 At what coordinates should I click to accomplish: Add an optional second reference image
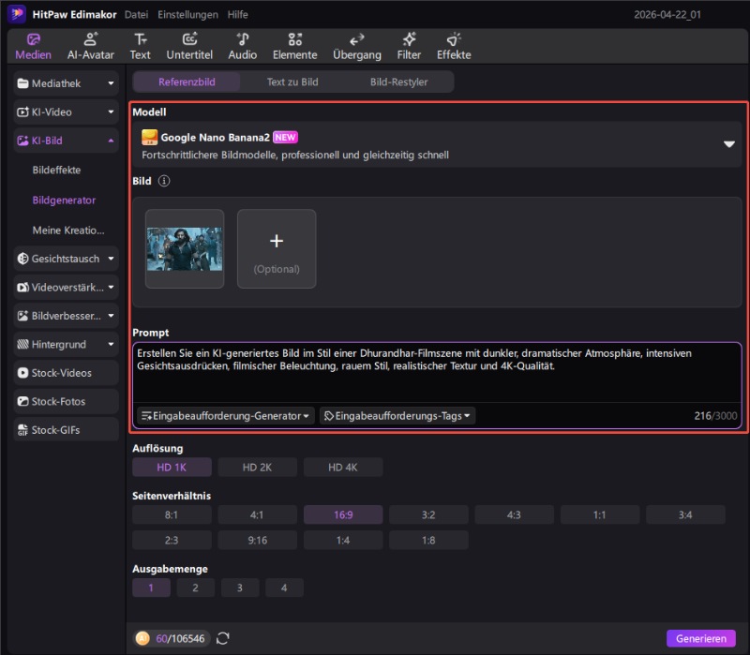277,248
